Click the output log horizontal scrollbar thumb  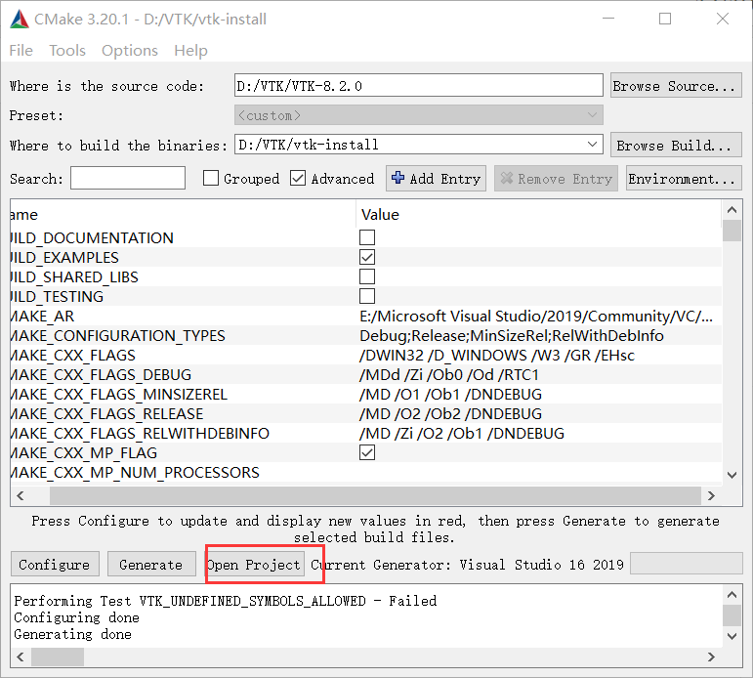58,657
